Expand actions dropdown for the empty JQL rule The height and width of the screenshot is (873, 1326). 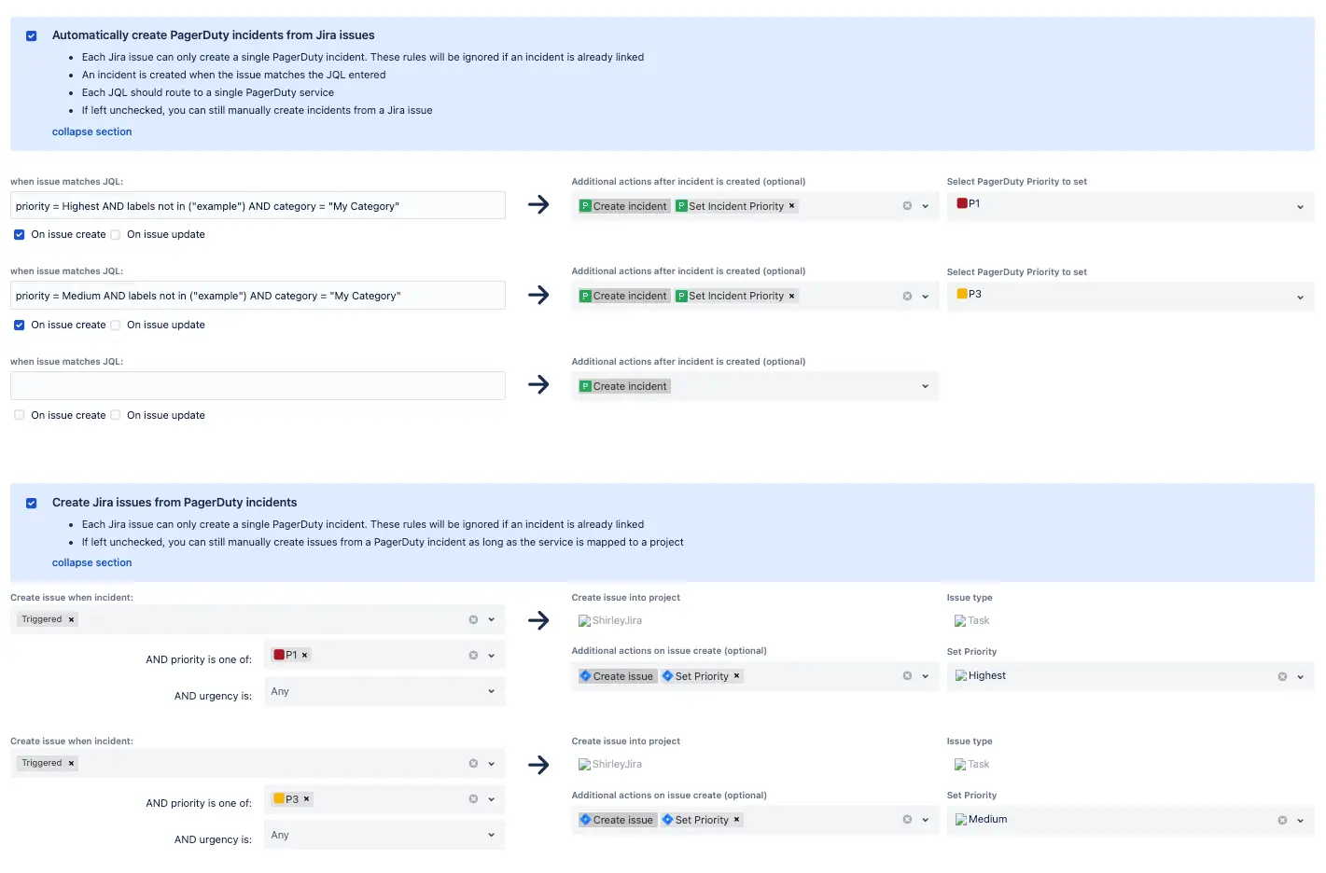[926, 386]
